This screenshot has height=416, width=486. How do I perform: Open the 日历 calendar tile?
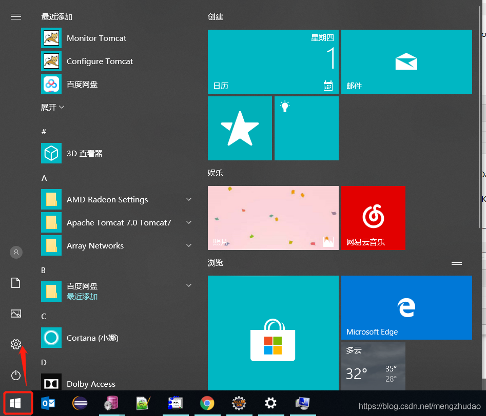coord(273,61)
